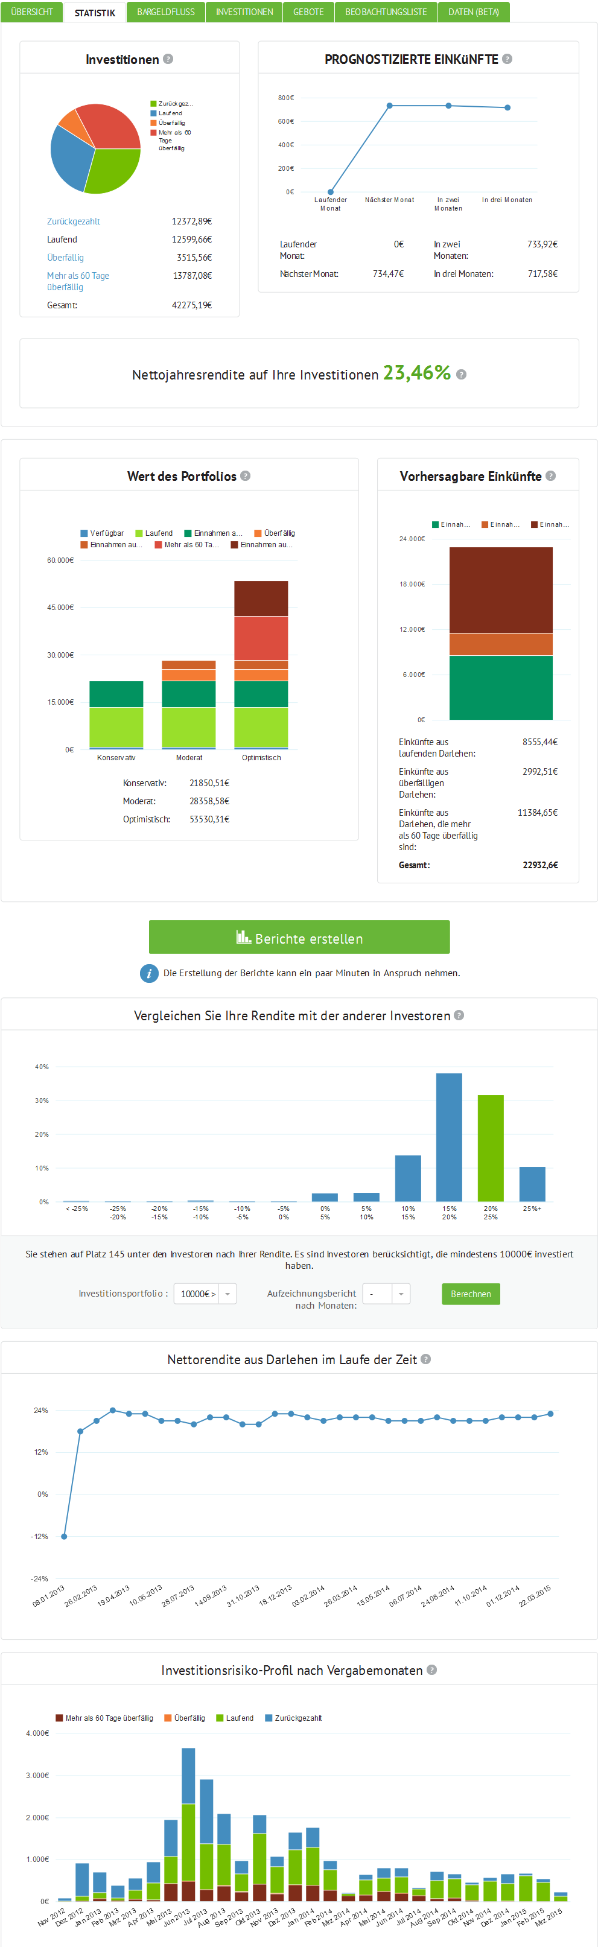Click the Optimistisch stacked bar
Viewport: 598px width, 1947px height.
pyautogui.click(x=261, y=665)
